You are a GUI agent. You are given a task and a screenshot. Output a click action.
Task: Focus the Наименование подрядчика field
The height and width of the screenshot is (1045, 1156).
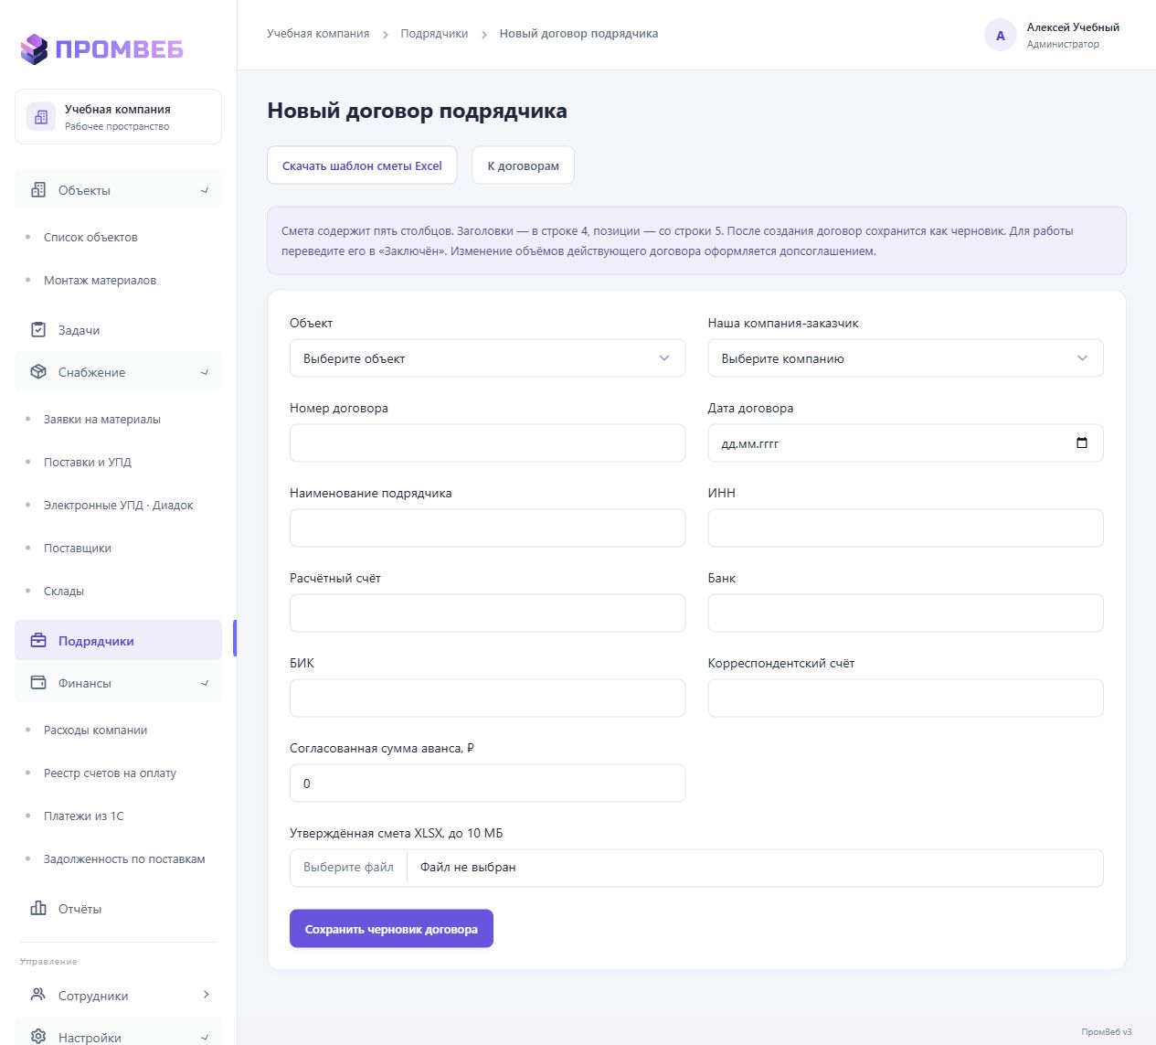487,528
